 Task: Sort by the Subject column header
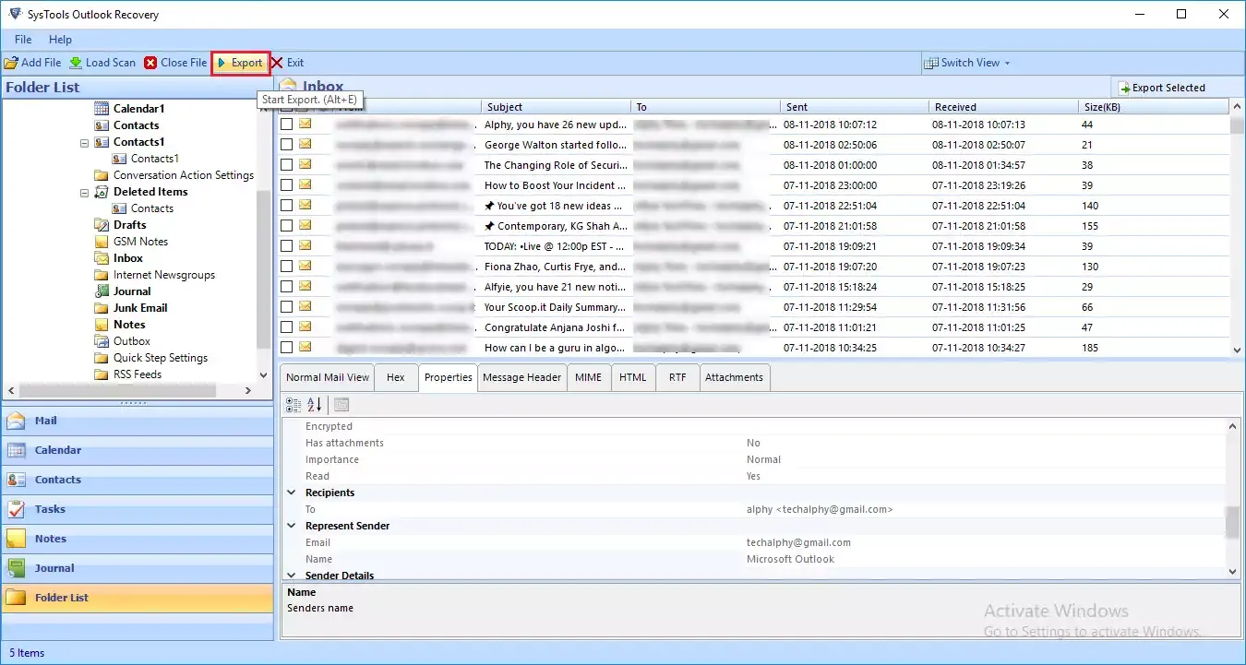[x=556, y=107]
